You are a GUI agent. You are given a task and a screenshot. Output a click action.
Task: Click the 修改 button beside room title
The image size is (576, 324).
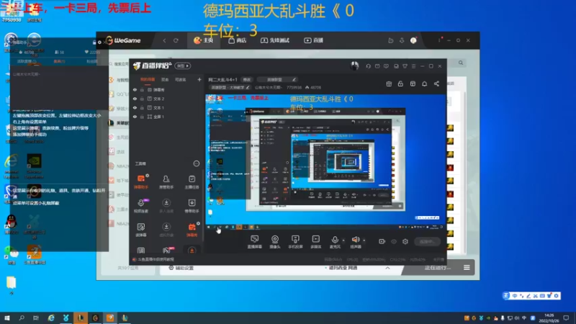coord(247,80)
